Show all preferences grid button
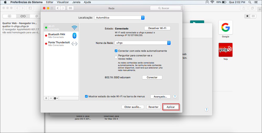The image size is (262, 133). (x=70, y=8)
